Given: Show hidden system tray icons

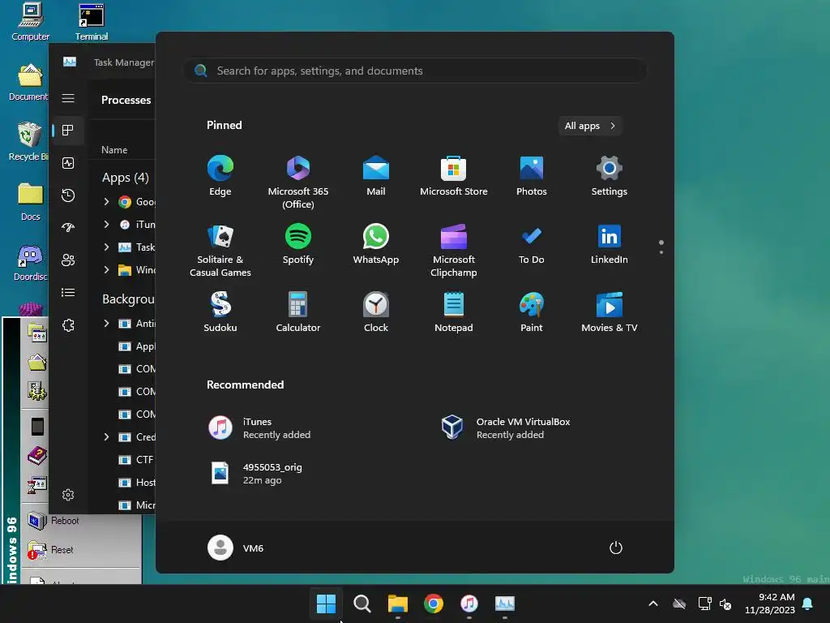Looking at the screenshot, I should tap(653, 604).
